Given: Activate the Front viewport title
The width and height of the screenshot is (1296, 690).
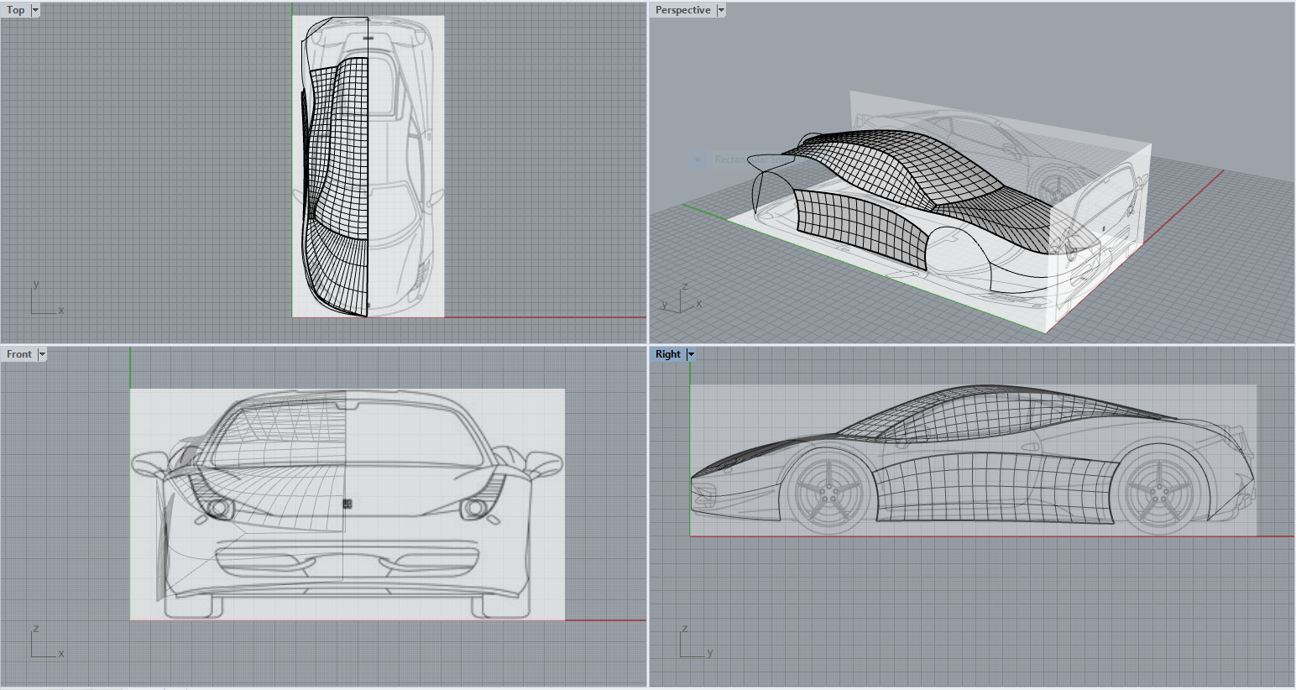Looking at the screenshot, I should [x=20, y=353].
